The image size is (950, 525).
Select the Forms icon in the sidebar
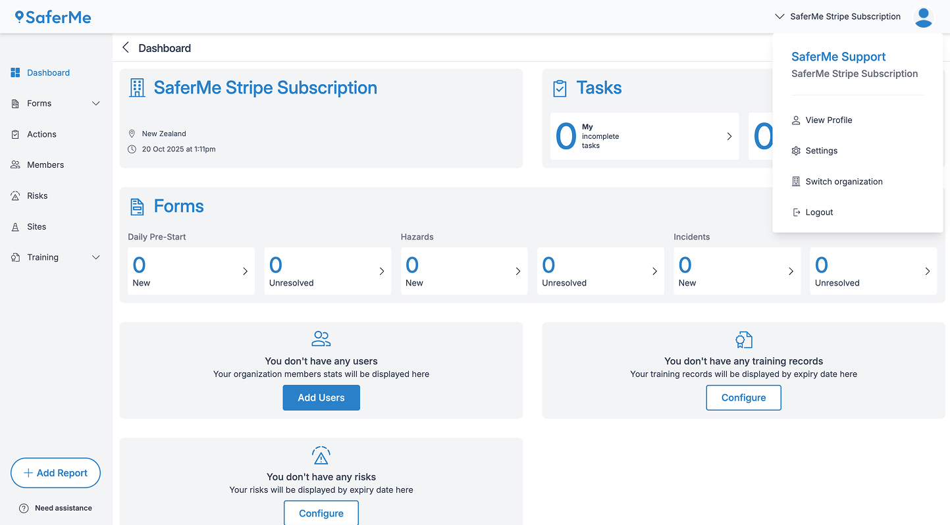15,103
